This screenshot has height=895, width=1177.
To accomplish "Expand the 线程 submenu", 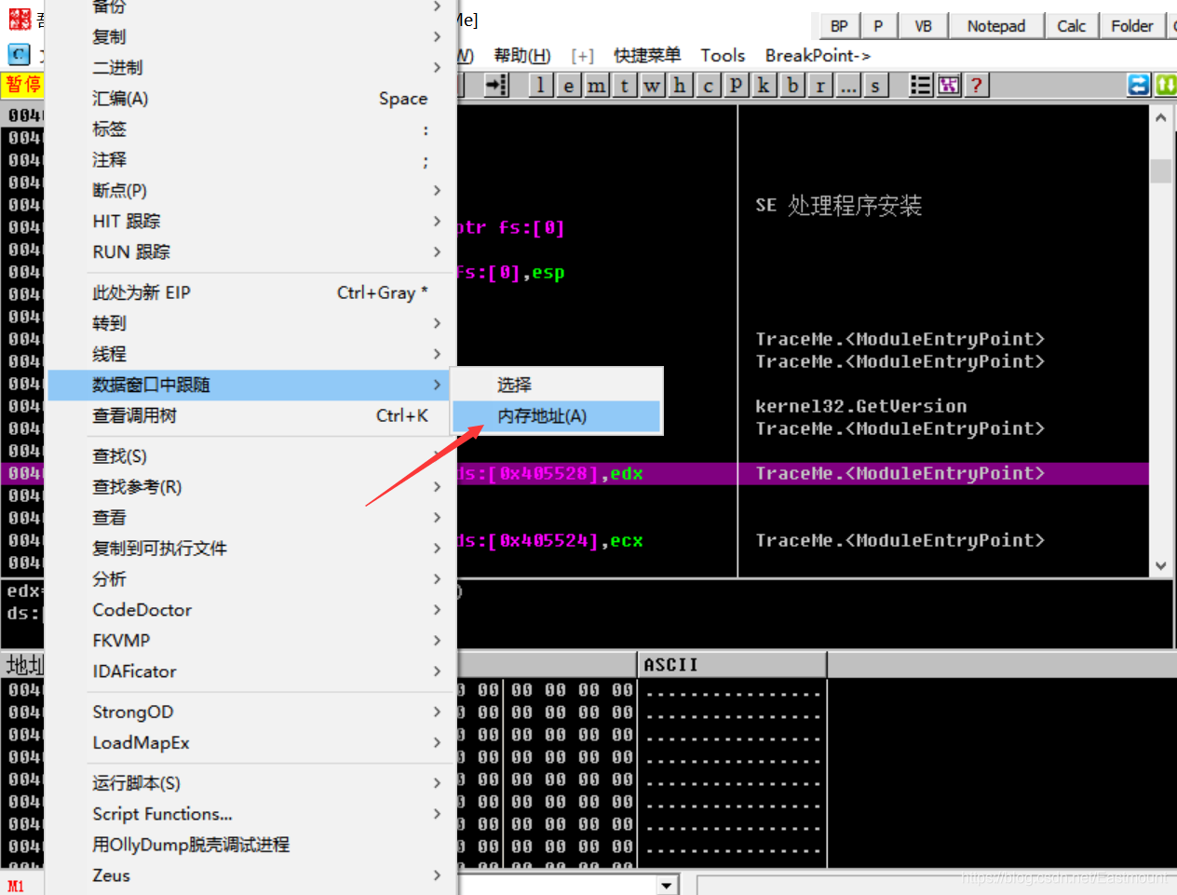I will click(251, 354).
